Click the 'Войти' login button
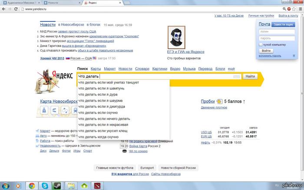The image size is (304, 190). [x=266, y=51]
